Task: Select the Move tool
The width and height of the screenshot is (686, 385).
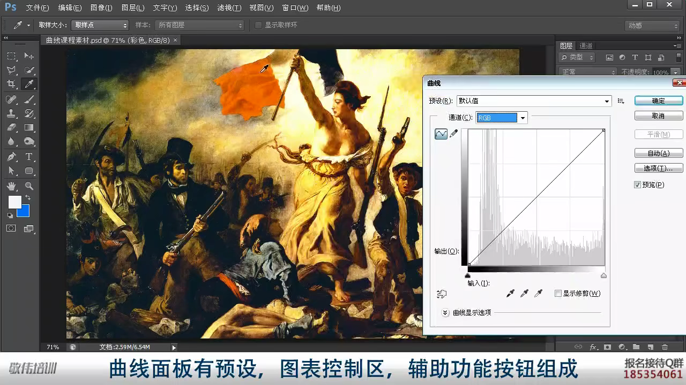Action: click(29, 56)
